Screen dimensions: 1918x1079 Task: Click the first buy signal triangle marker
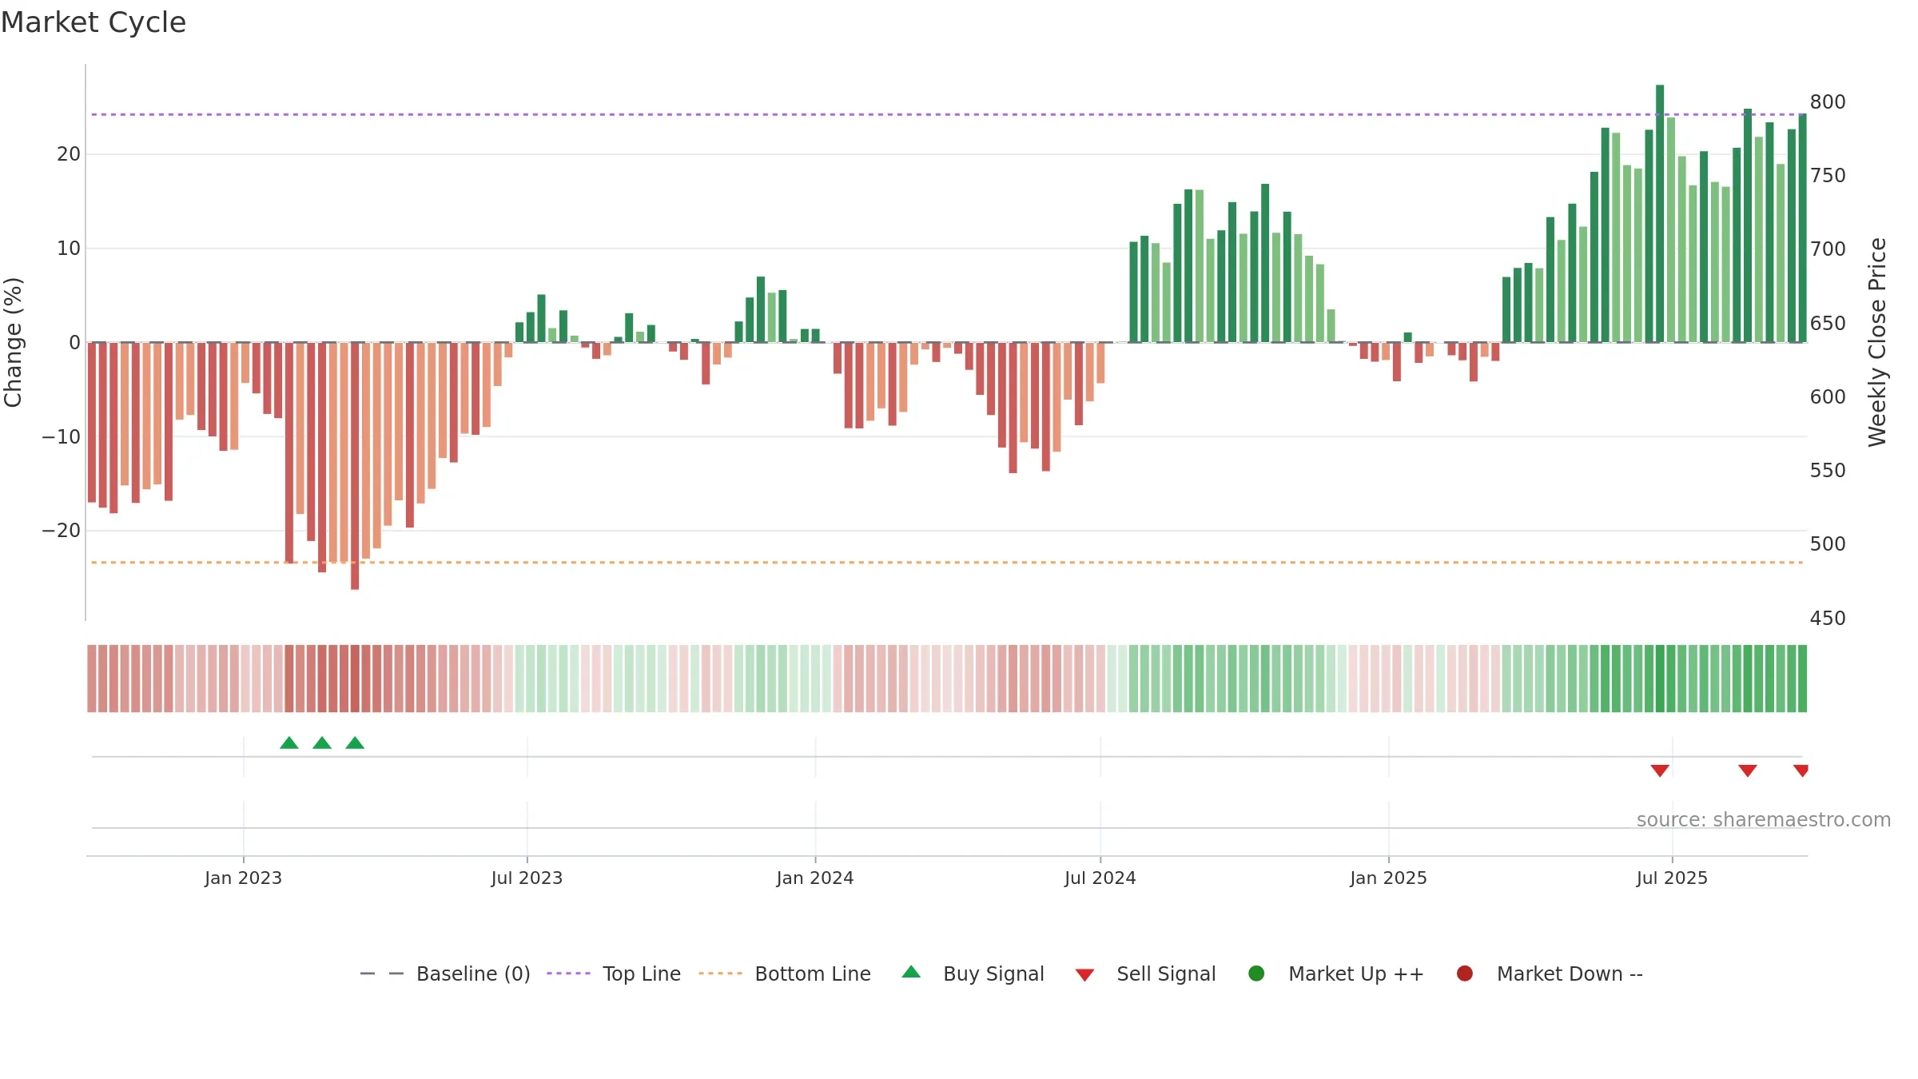[x=289, y=743]
